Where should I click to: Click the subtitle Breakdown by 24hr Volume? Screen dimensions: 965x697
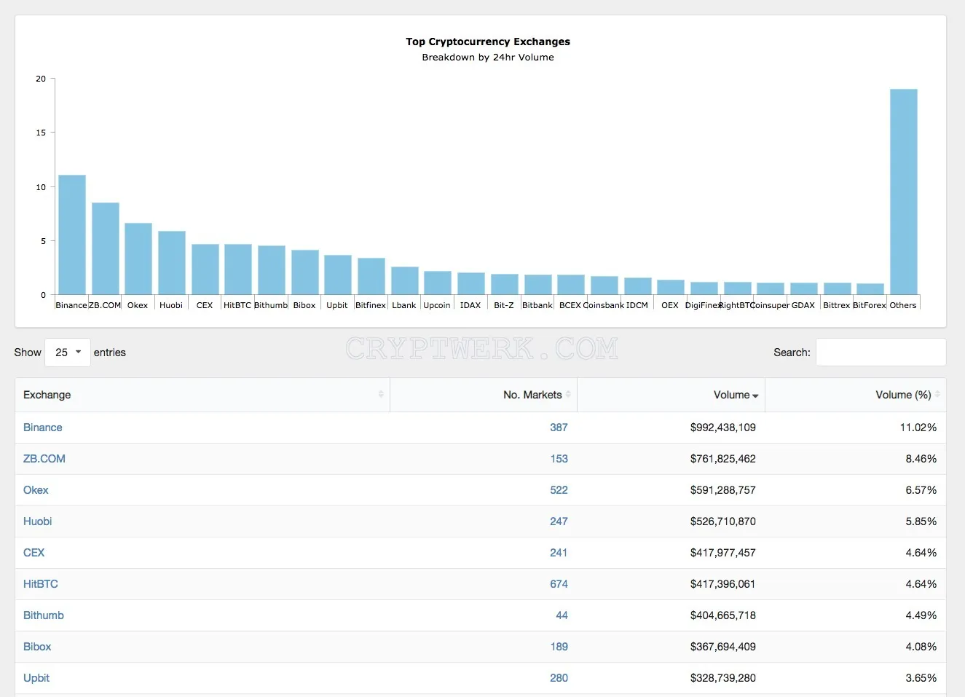coord(488,58)
